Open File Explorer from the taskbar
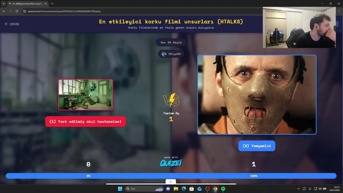The height and width of the screenshot is (193, 343). point(176,189)
